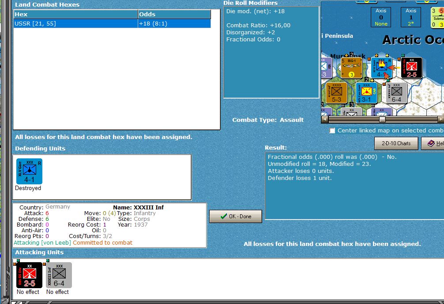Click the Attacking [von Leeb] text
Viewport: 444px width, 304px height.
pos(42,243)
